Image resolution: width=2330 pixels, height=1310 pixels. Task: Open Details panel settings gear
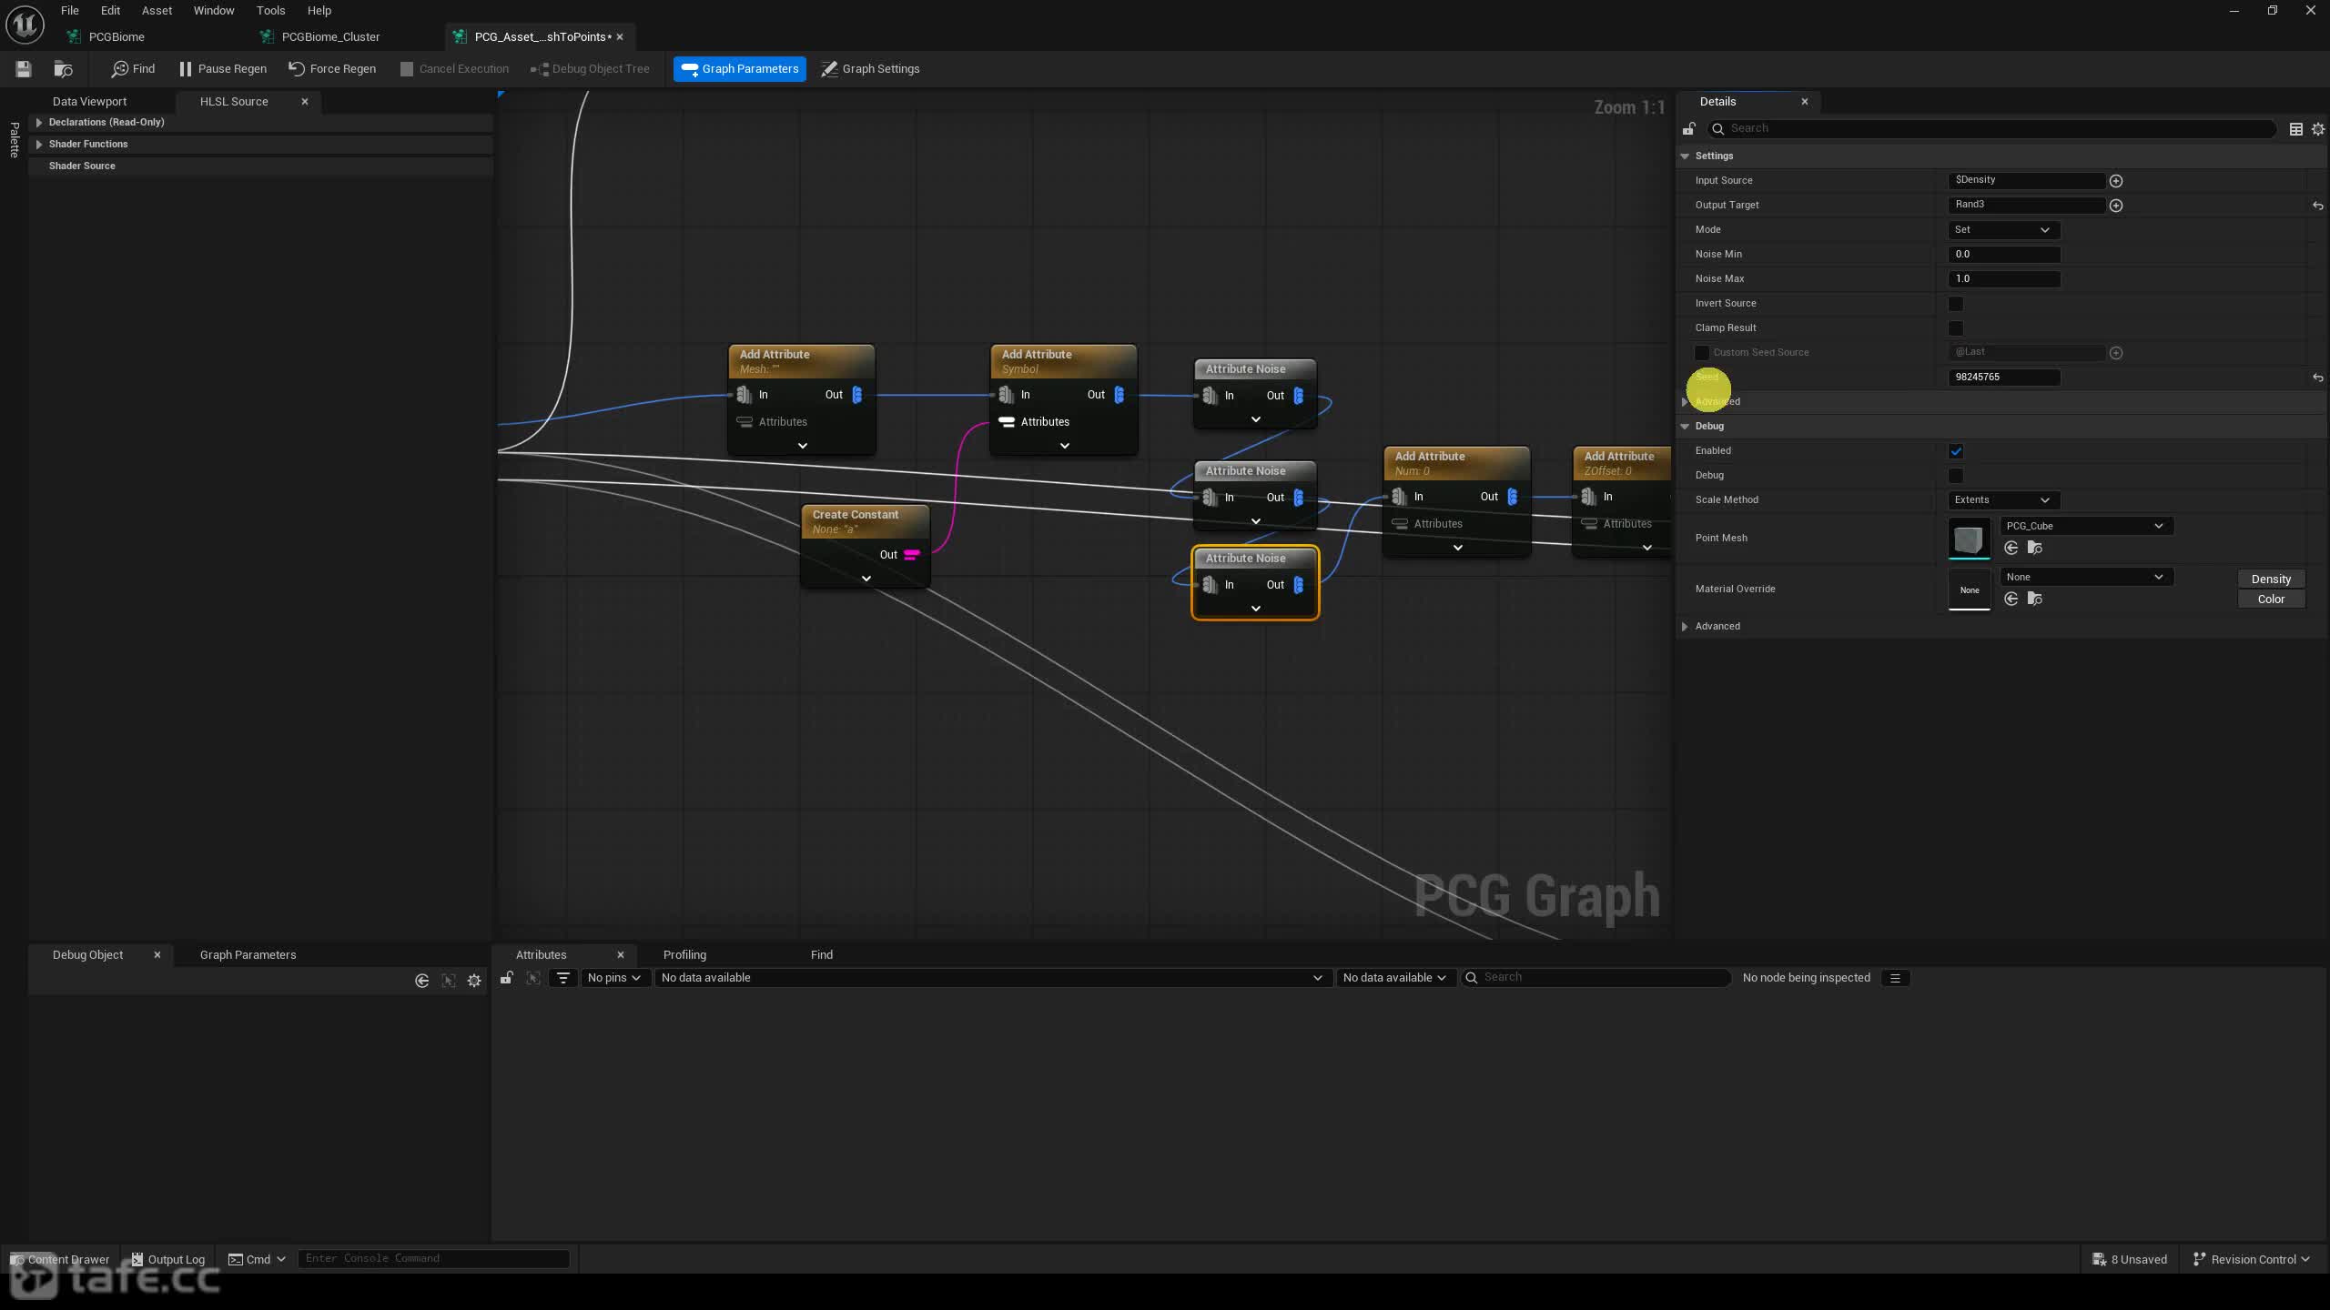pos(2317,129)
